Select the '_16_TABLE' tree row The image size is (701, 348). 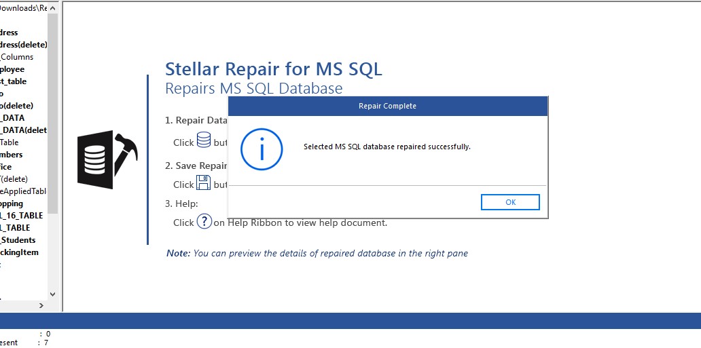(x=22, y=215)
